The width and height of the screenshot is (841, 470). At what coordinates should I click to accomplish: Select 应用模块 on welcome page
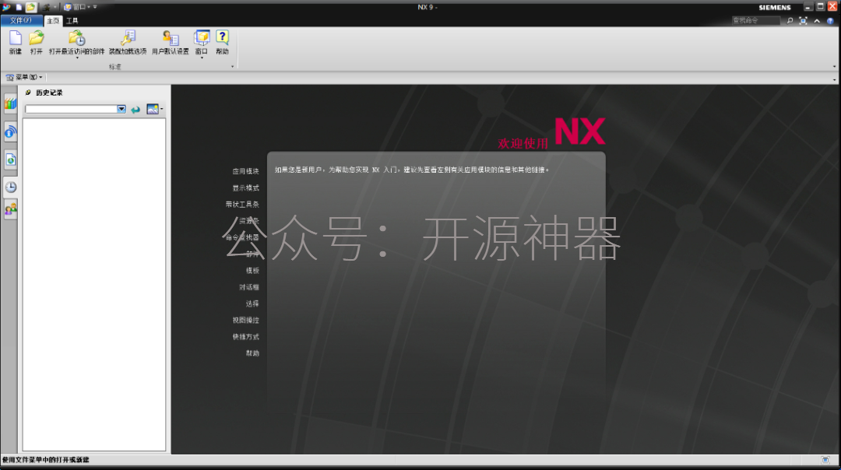tap(245, 171)
